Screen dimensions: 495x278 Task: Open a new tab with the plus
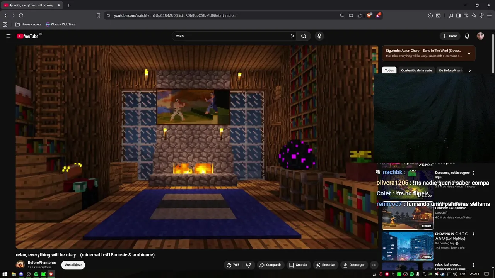pos(68,5)
